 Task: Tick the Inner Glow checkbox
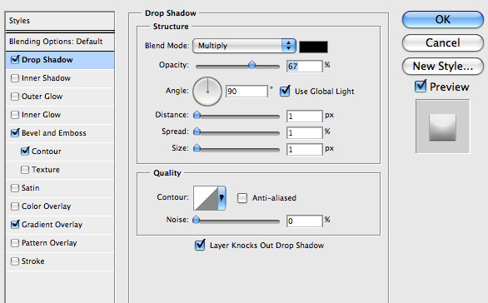[x=15, y=115]
